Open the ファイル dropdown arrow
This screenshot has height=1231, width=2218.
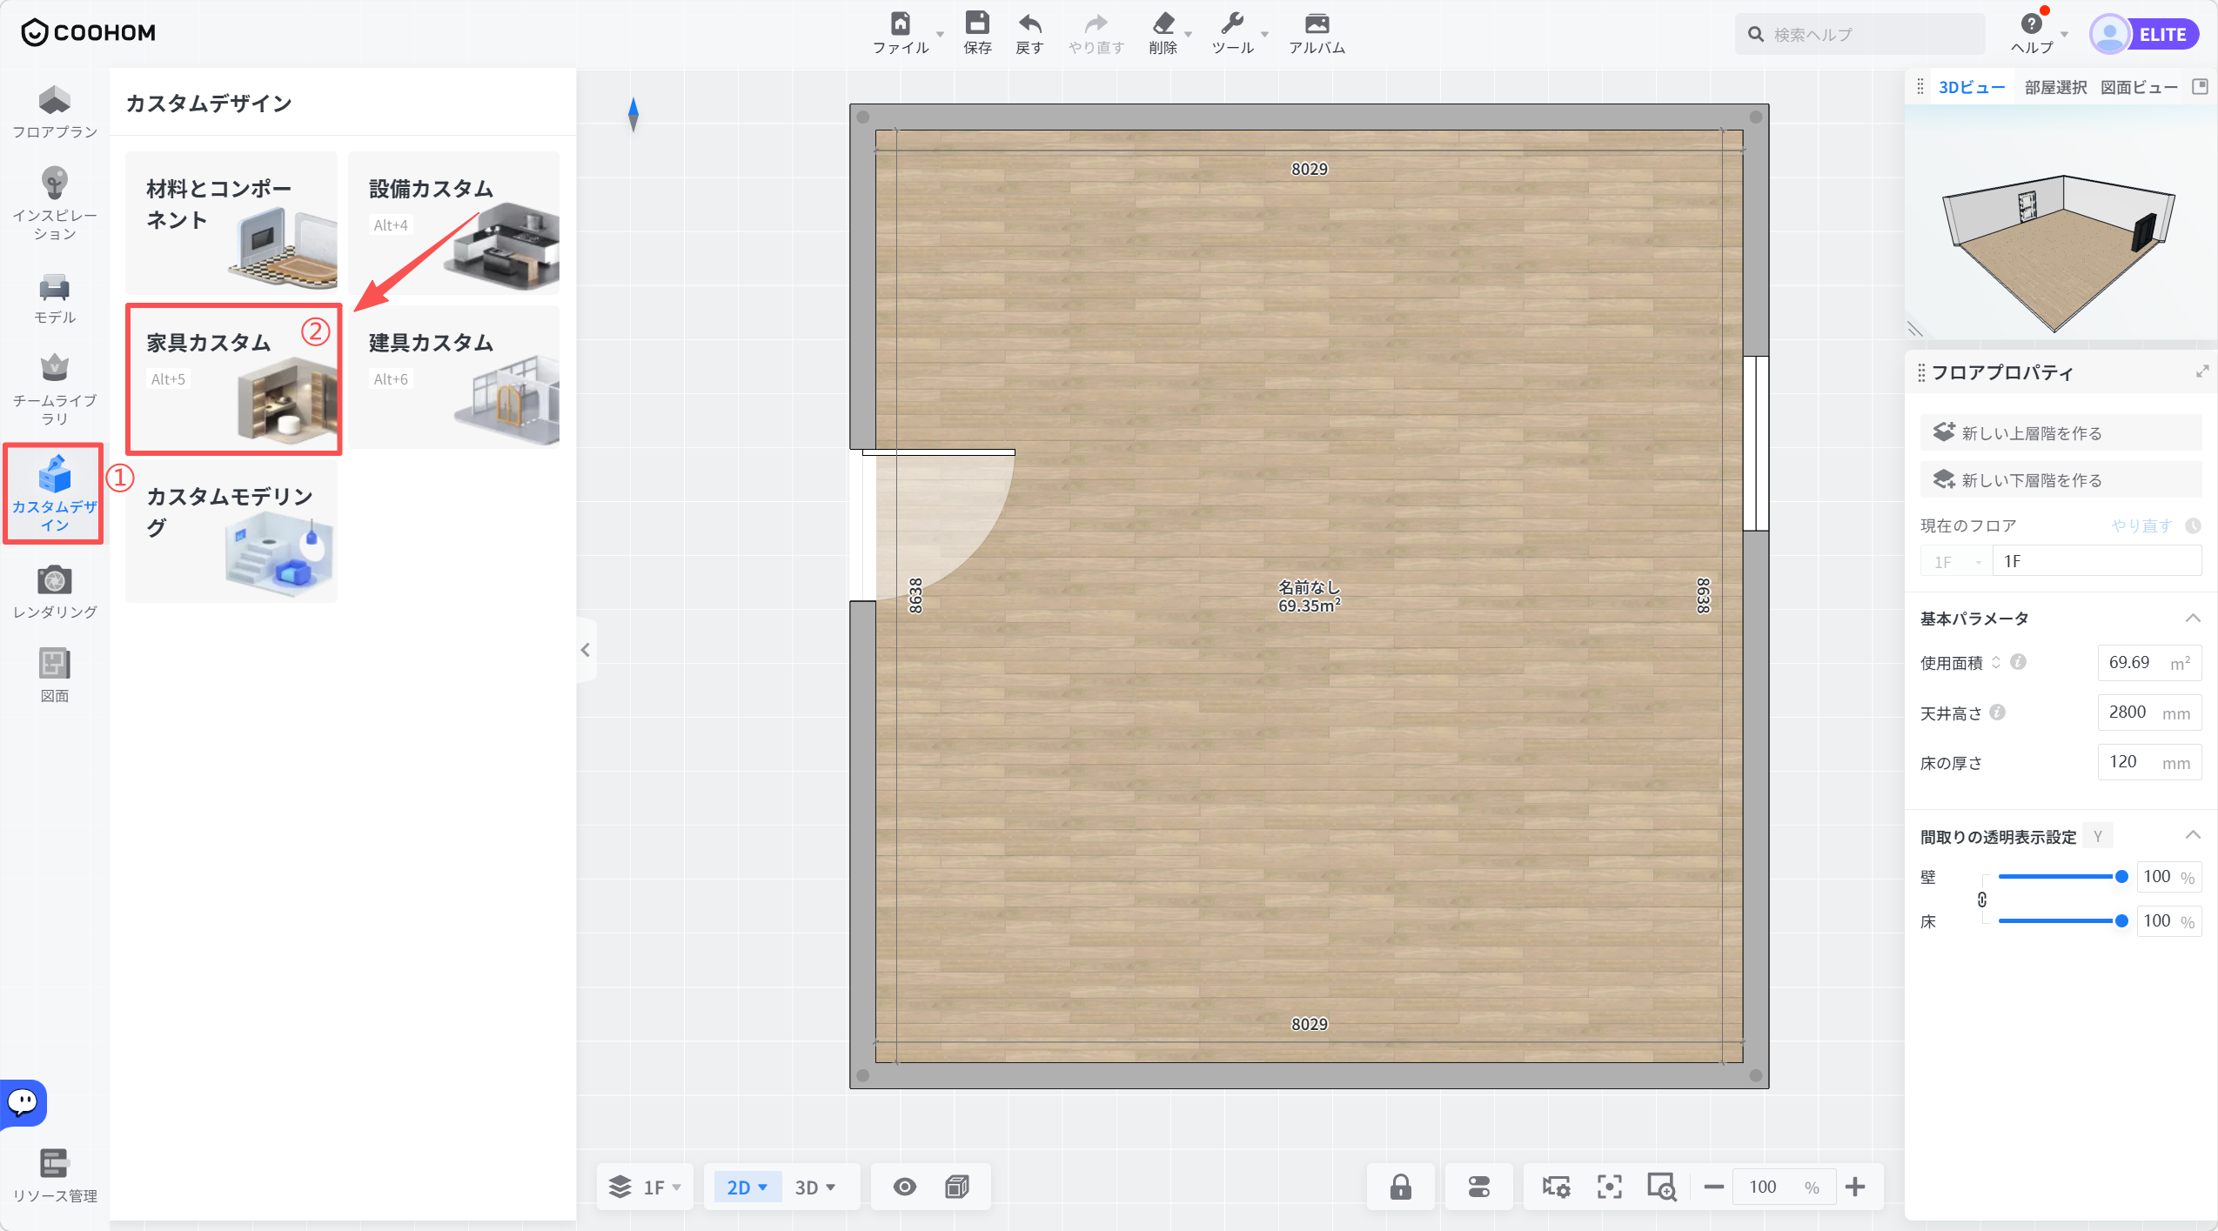pyautogui.click(x=940, y=34)
